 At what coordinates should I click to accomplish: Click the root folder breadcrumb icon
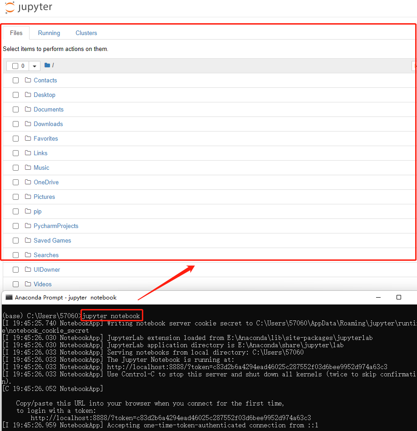tap(47, 65)
